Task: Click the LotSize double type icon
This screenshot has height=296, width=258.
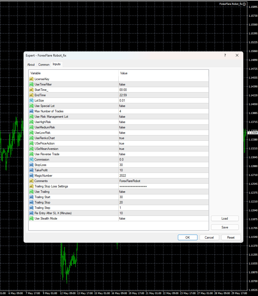Action: tap(31, 101)
